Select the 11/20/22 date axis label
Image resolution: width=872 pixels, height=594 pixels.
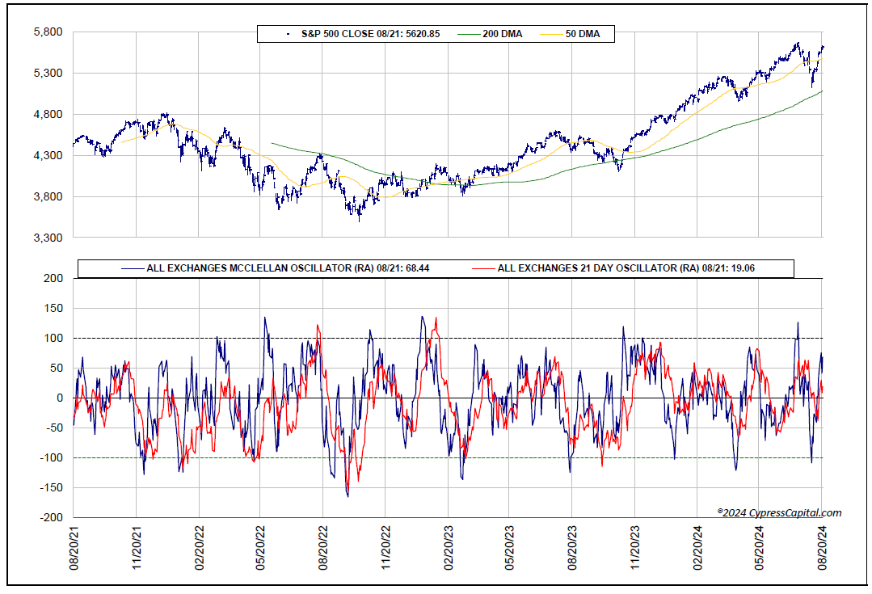386,548
